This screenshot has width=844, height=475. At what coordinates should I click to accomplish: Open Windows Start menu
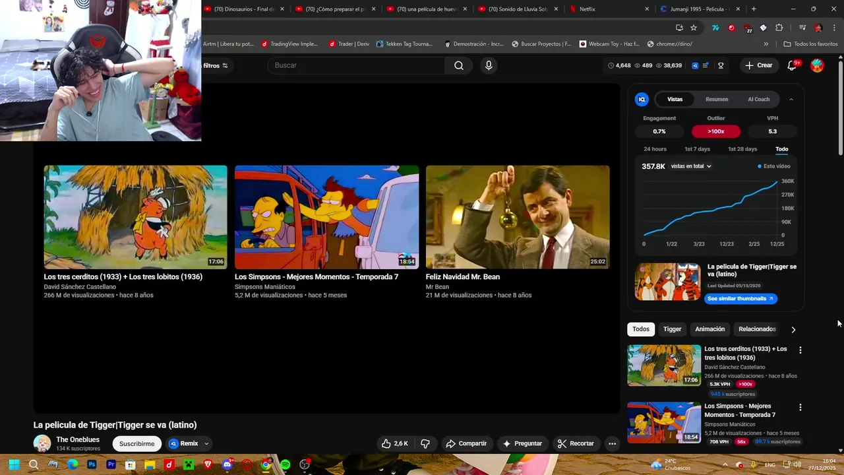[x=14, y=464]
